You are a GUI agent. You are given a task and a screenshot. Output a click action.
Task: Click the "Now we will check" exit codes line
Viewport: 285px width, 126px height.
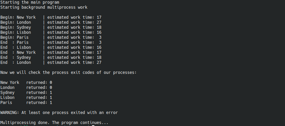click(x=68, y=73)
